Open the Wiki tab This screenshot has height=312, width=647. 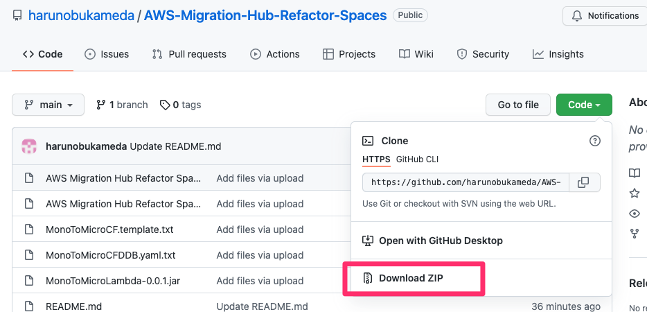point(416,54)
